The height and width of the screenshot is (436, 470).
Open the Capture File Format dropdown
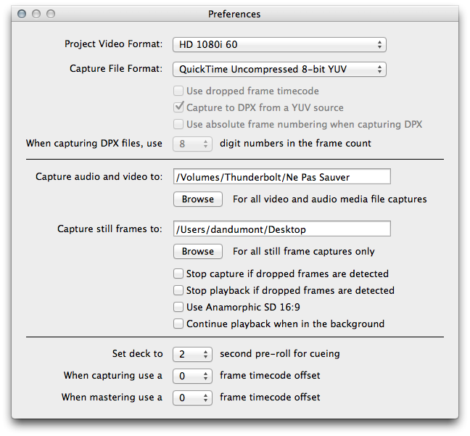279,69
